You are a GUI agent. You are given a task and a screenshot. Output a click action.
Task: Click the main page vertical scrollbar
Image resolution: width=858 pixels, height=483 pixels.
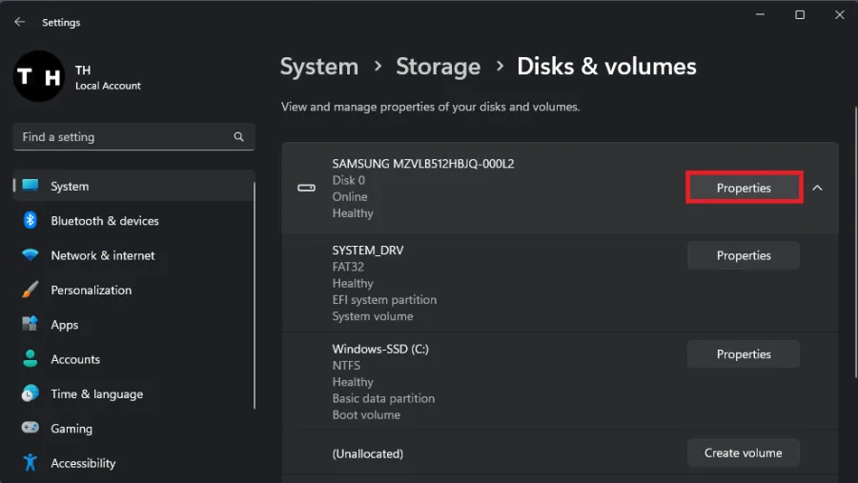tap(855, 242)
